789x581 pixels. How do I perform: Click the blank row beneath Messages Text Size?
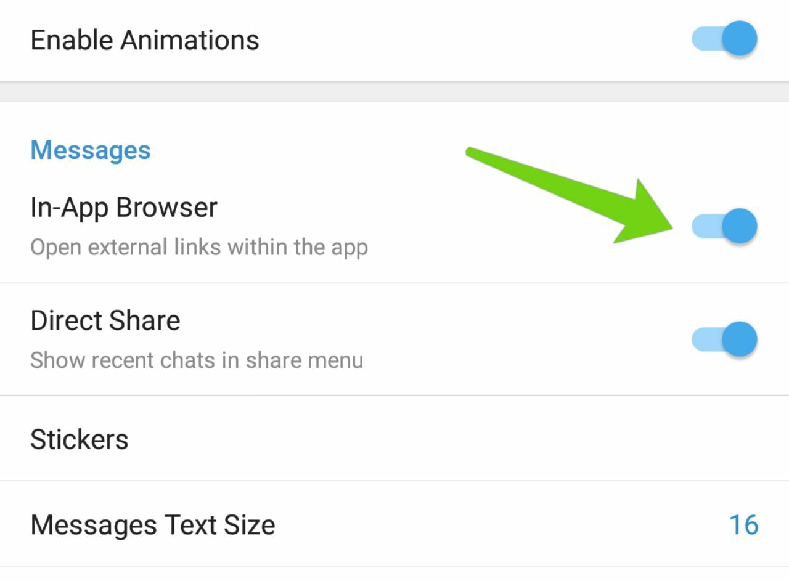pos(394,574)
